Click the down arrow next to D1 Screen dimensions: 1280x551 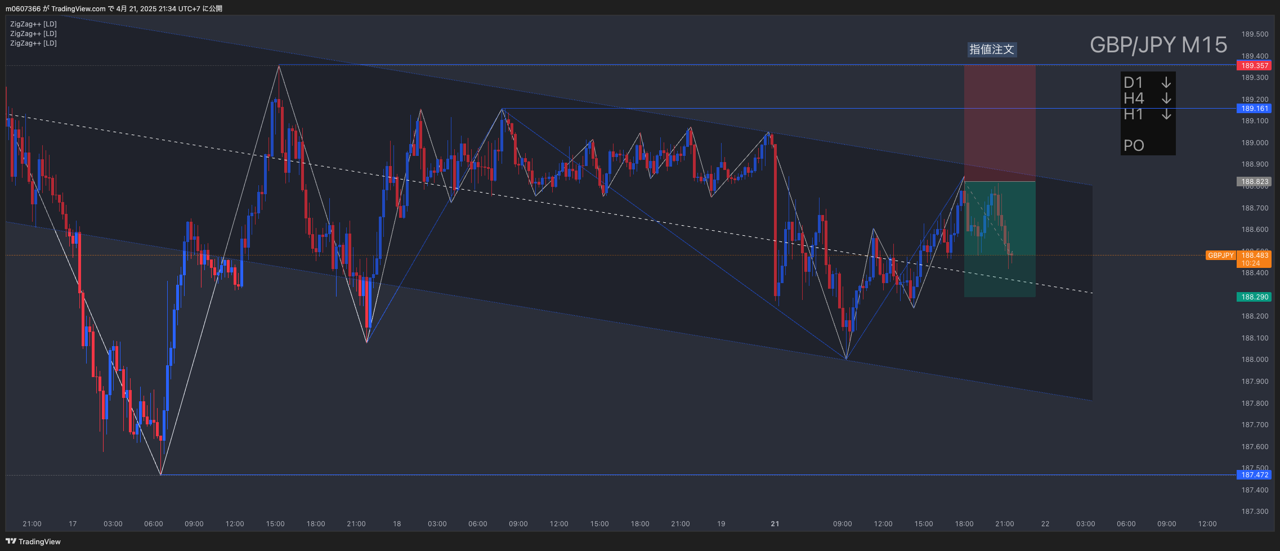pos(1166,83)
